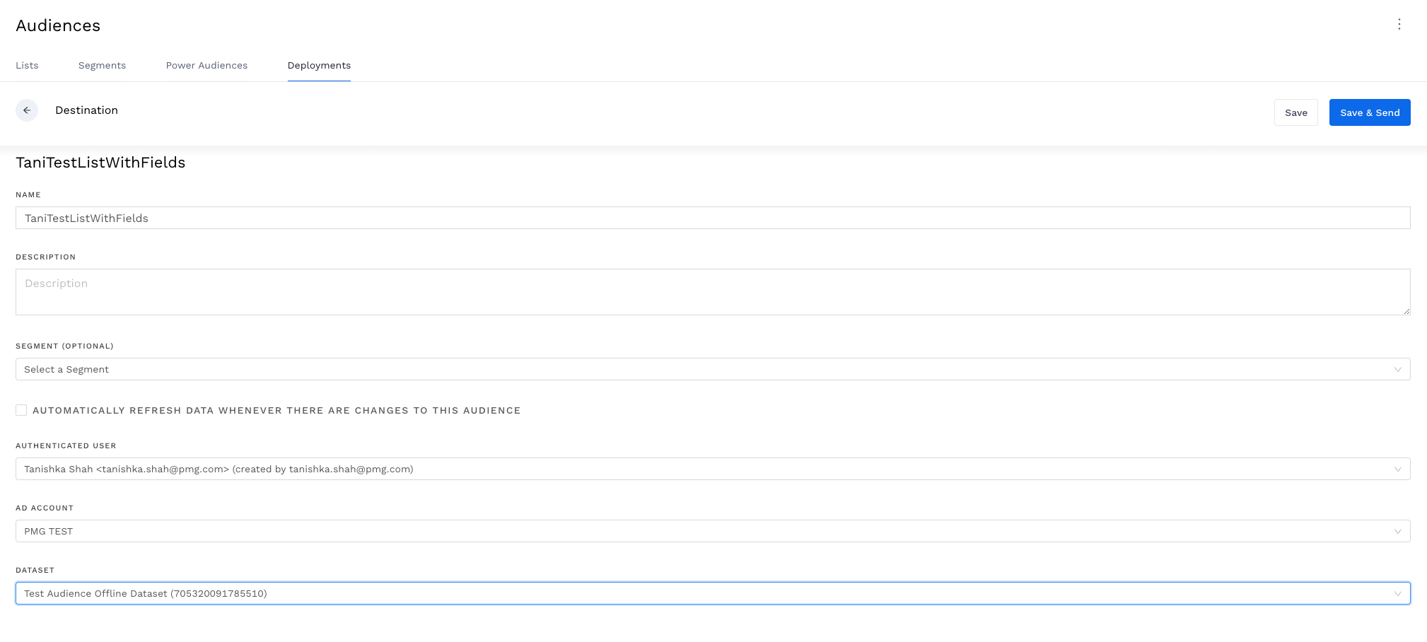This screenshot has height=642, width=1427.
Task: Click the Save & Send button
Action: [1369, 112]
